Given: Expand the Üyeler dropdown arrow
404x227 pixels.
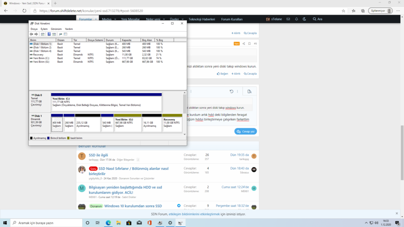Looking at the screenshot, I should tap(182, 19).
